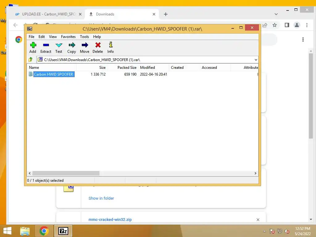The height and width of the screenshot is (237, 316).
Task: Sort the list by Size column
Action: pos(92,68)
